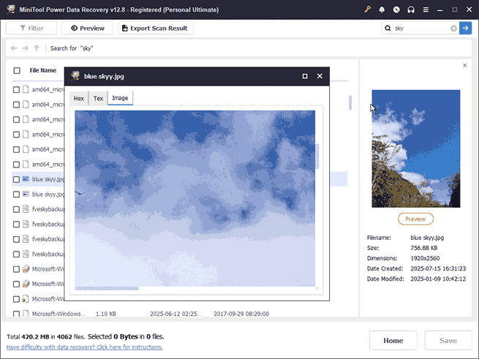Switch to the Hex tab
The width and height of the screenshot is (479, 359).
[79, 99]
